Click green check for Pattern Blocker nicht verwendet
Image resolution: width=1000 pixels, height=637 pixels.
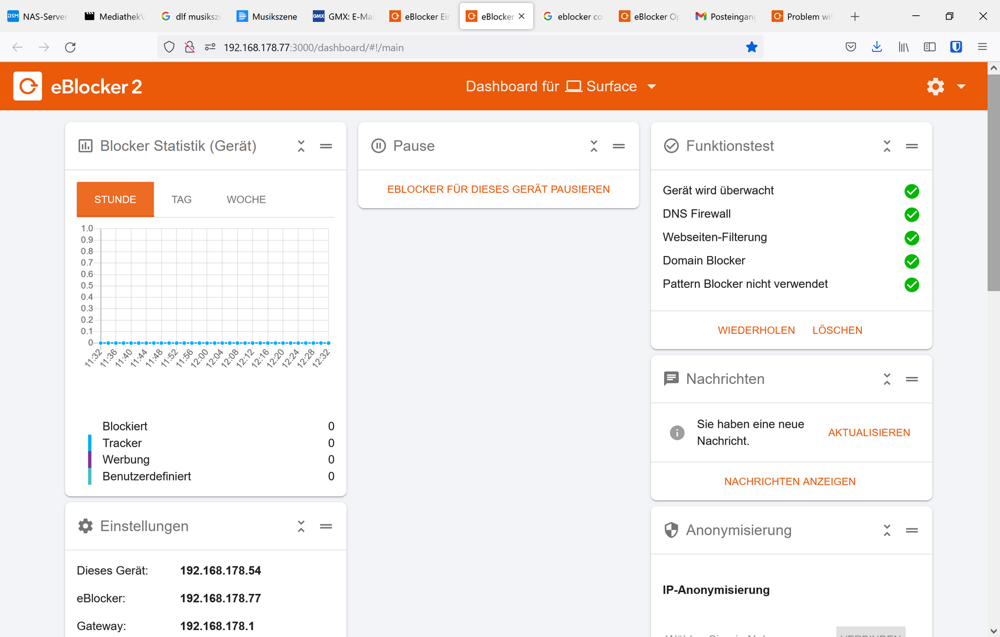coord(911,285)
